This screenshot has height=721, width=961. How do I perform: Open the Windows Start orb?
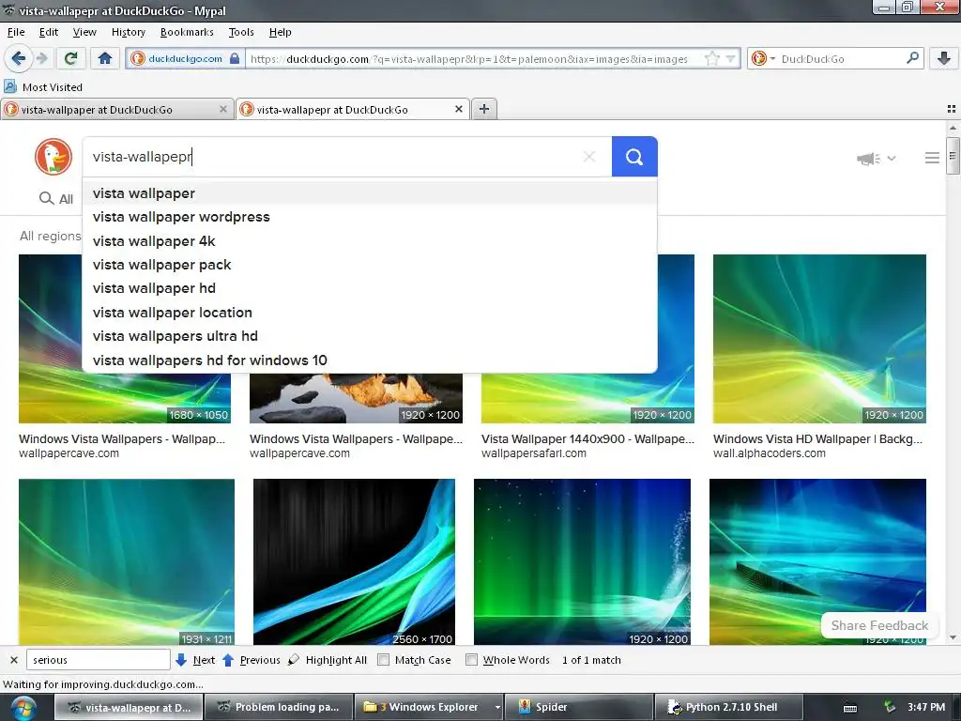tap(23, 708)
